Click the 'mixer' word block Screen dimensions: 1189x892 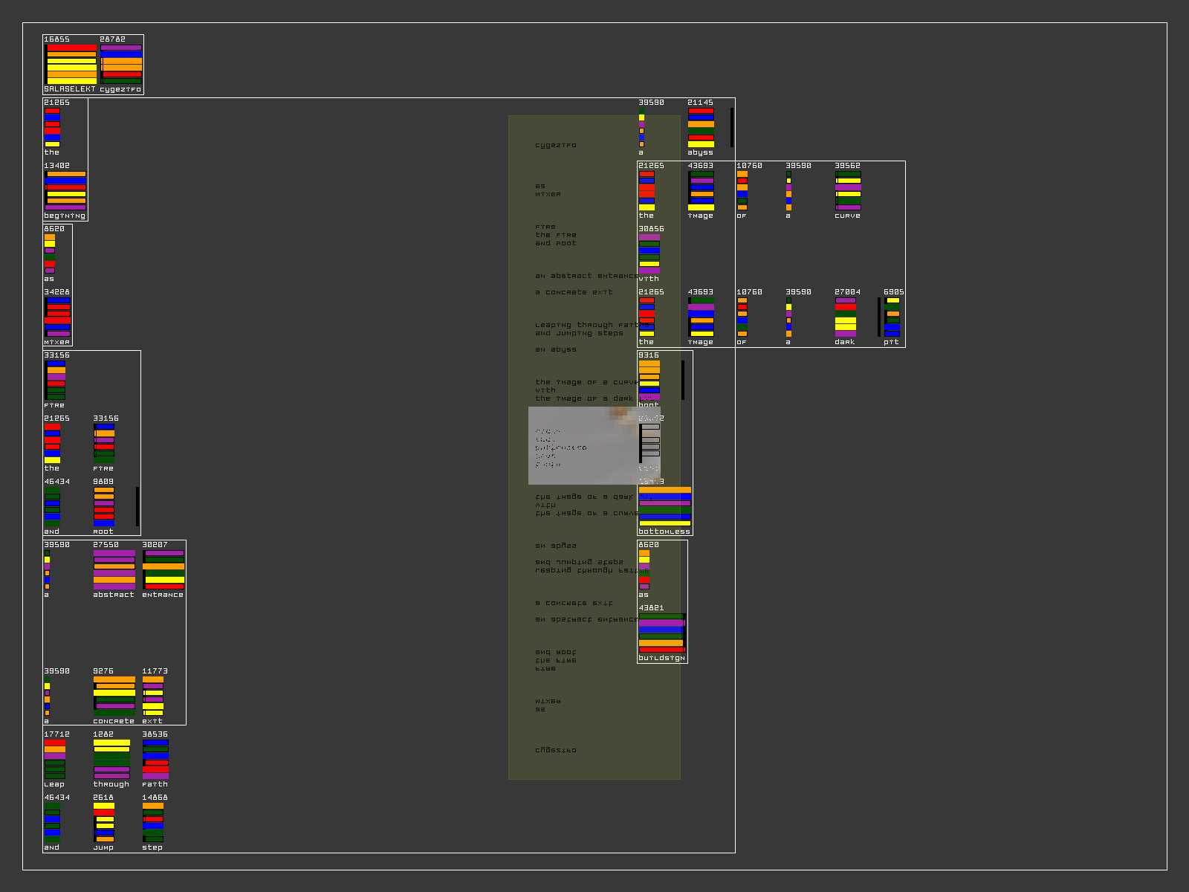(58, 317)
